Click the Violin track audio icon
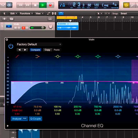Image resolution: width=138 pixels, height=138 pixels. tap(9, 26)
